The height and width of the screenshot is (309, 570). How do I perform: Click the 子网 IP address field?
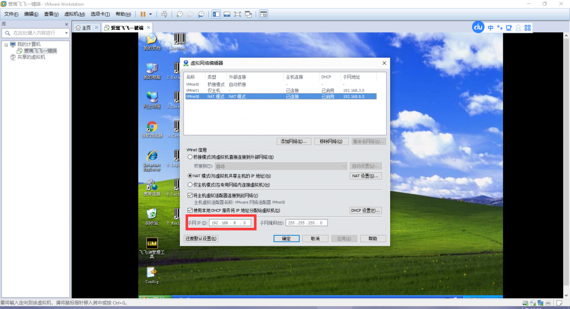[230, 223]
